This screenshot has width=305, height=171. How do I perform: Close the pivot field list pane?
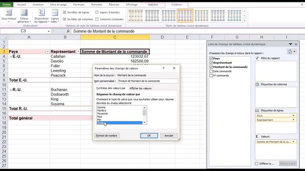coord(296,44)
